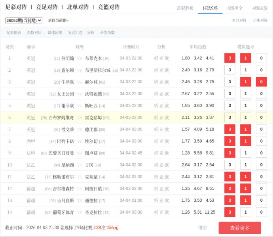Image resolution: width=273 pixels, height=237 pixels.
Task: Click the 返回当前期 link
Action: tap(58, 20)
